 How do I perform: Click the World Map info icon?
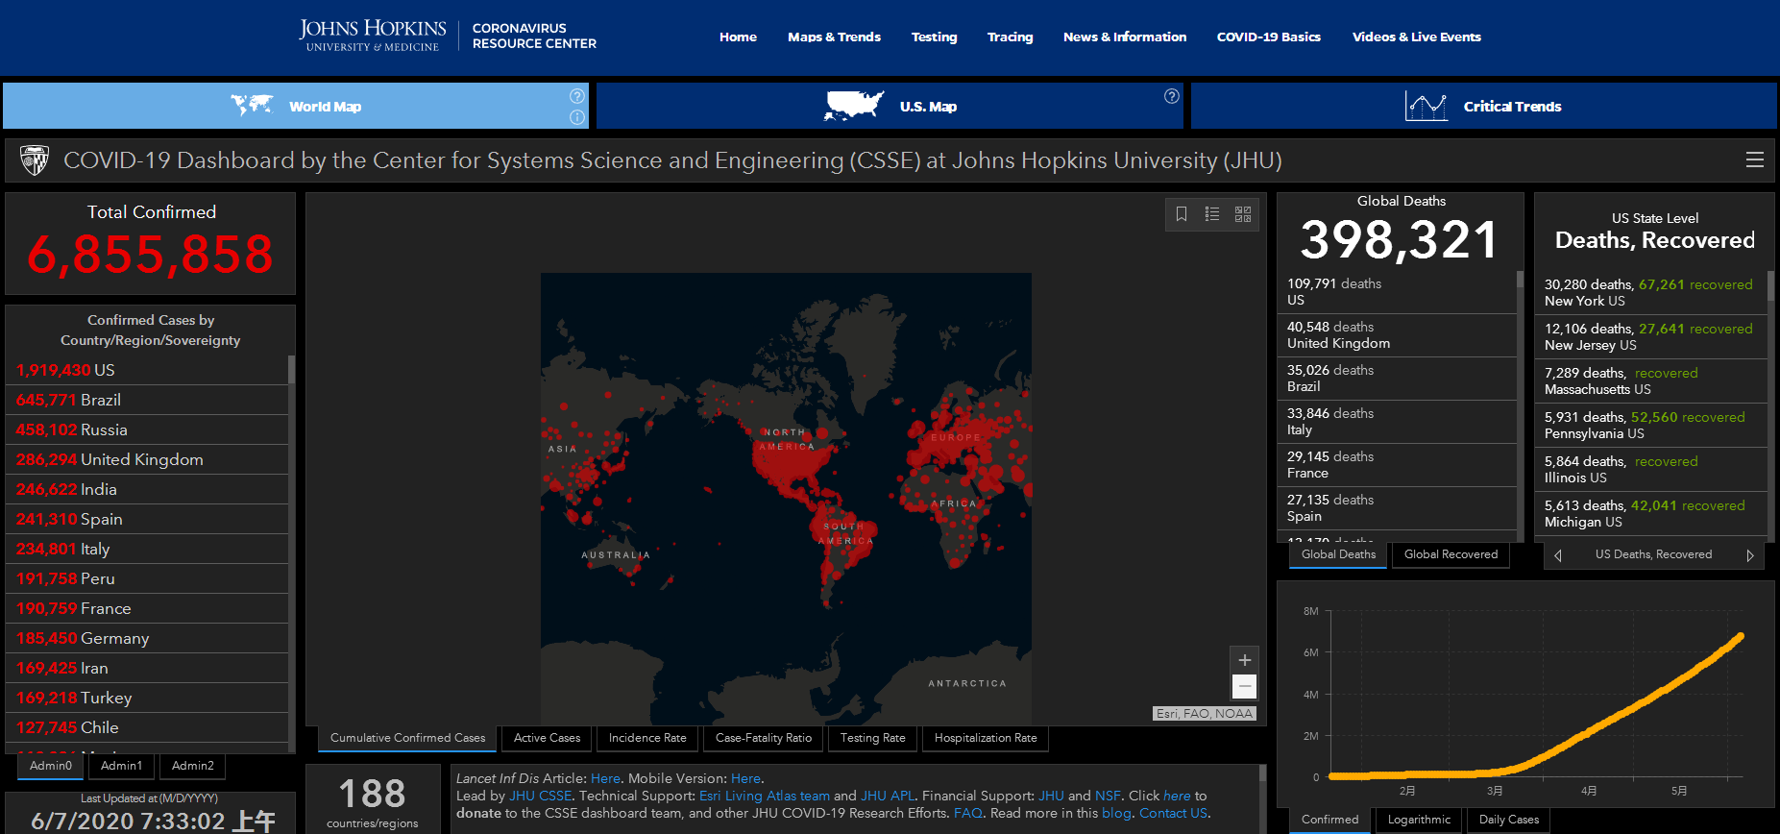point(577,117)
